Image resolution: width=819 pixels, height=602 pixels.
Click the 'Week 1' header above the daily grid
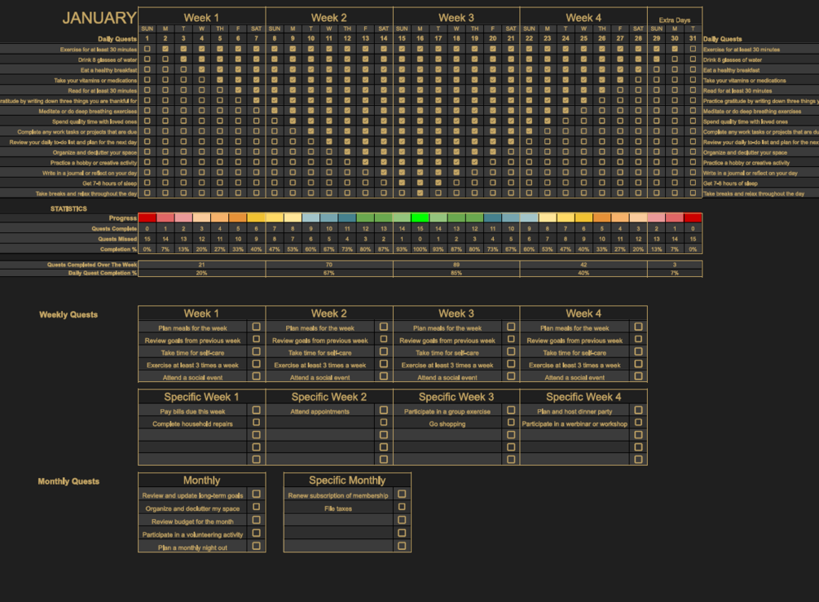point(201,18)
